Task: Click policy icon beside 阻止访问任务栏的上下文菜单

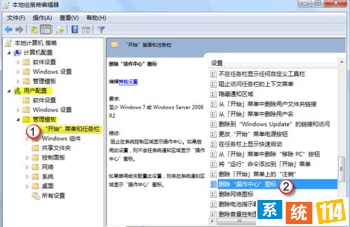Action: (x=214, y=84)
